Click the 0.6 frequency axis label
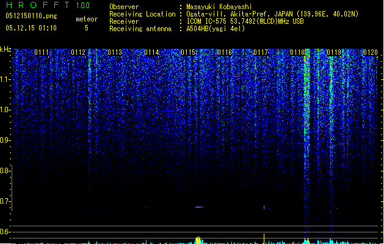The width and height of the screenshot is (384, 244). [5, 232]
